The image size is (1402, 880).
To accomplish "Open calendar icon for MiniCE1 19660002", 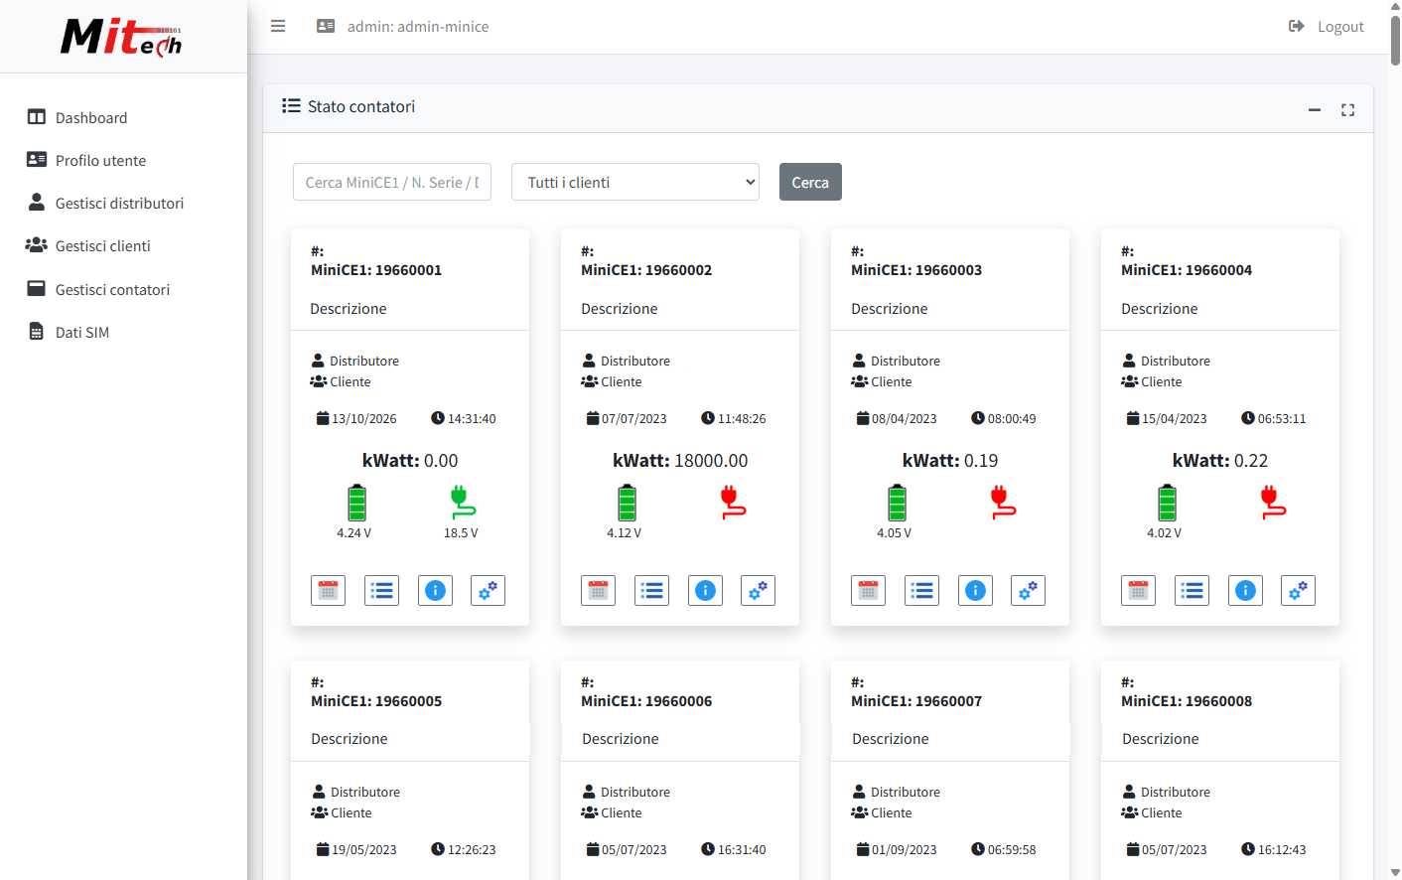I will [598, 590].
